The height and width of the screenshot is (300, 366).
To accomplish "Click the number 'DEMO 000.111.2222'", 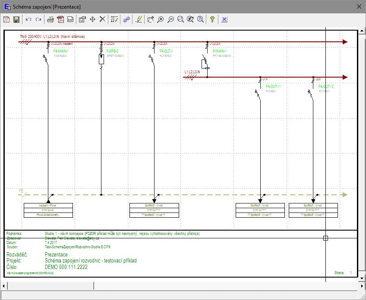I will coord(66,267).
